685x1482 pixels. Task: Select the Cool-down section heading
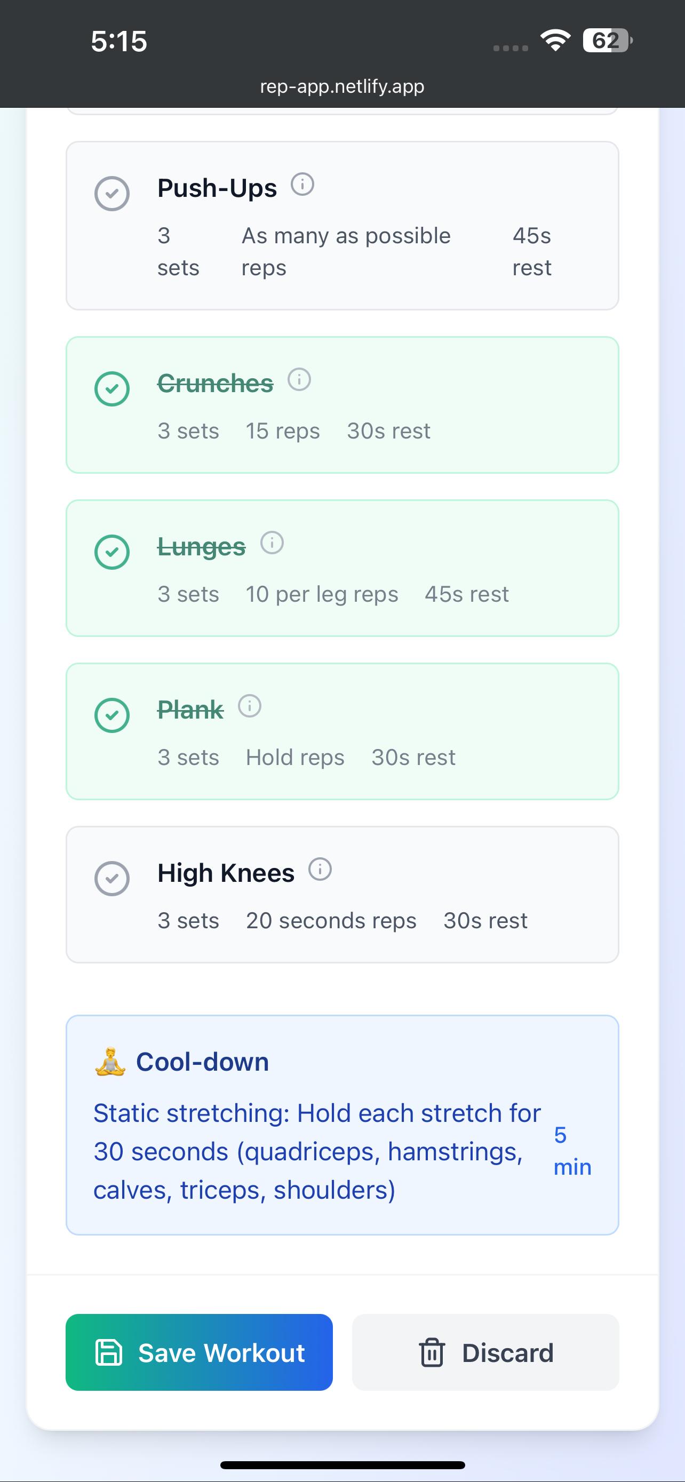click(x=202, y=1062)
